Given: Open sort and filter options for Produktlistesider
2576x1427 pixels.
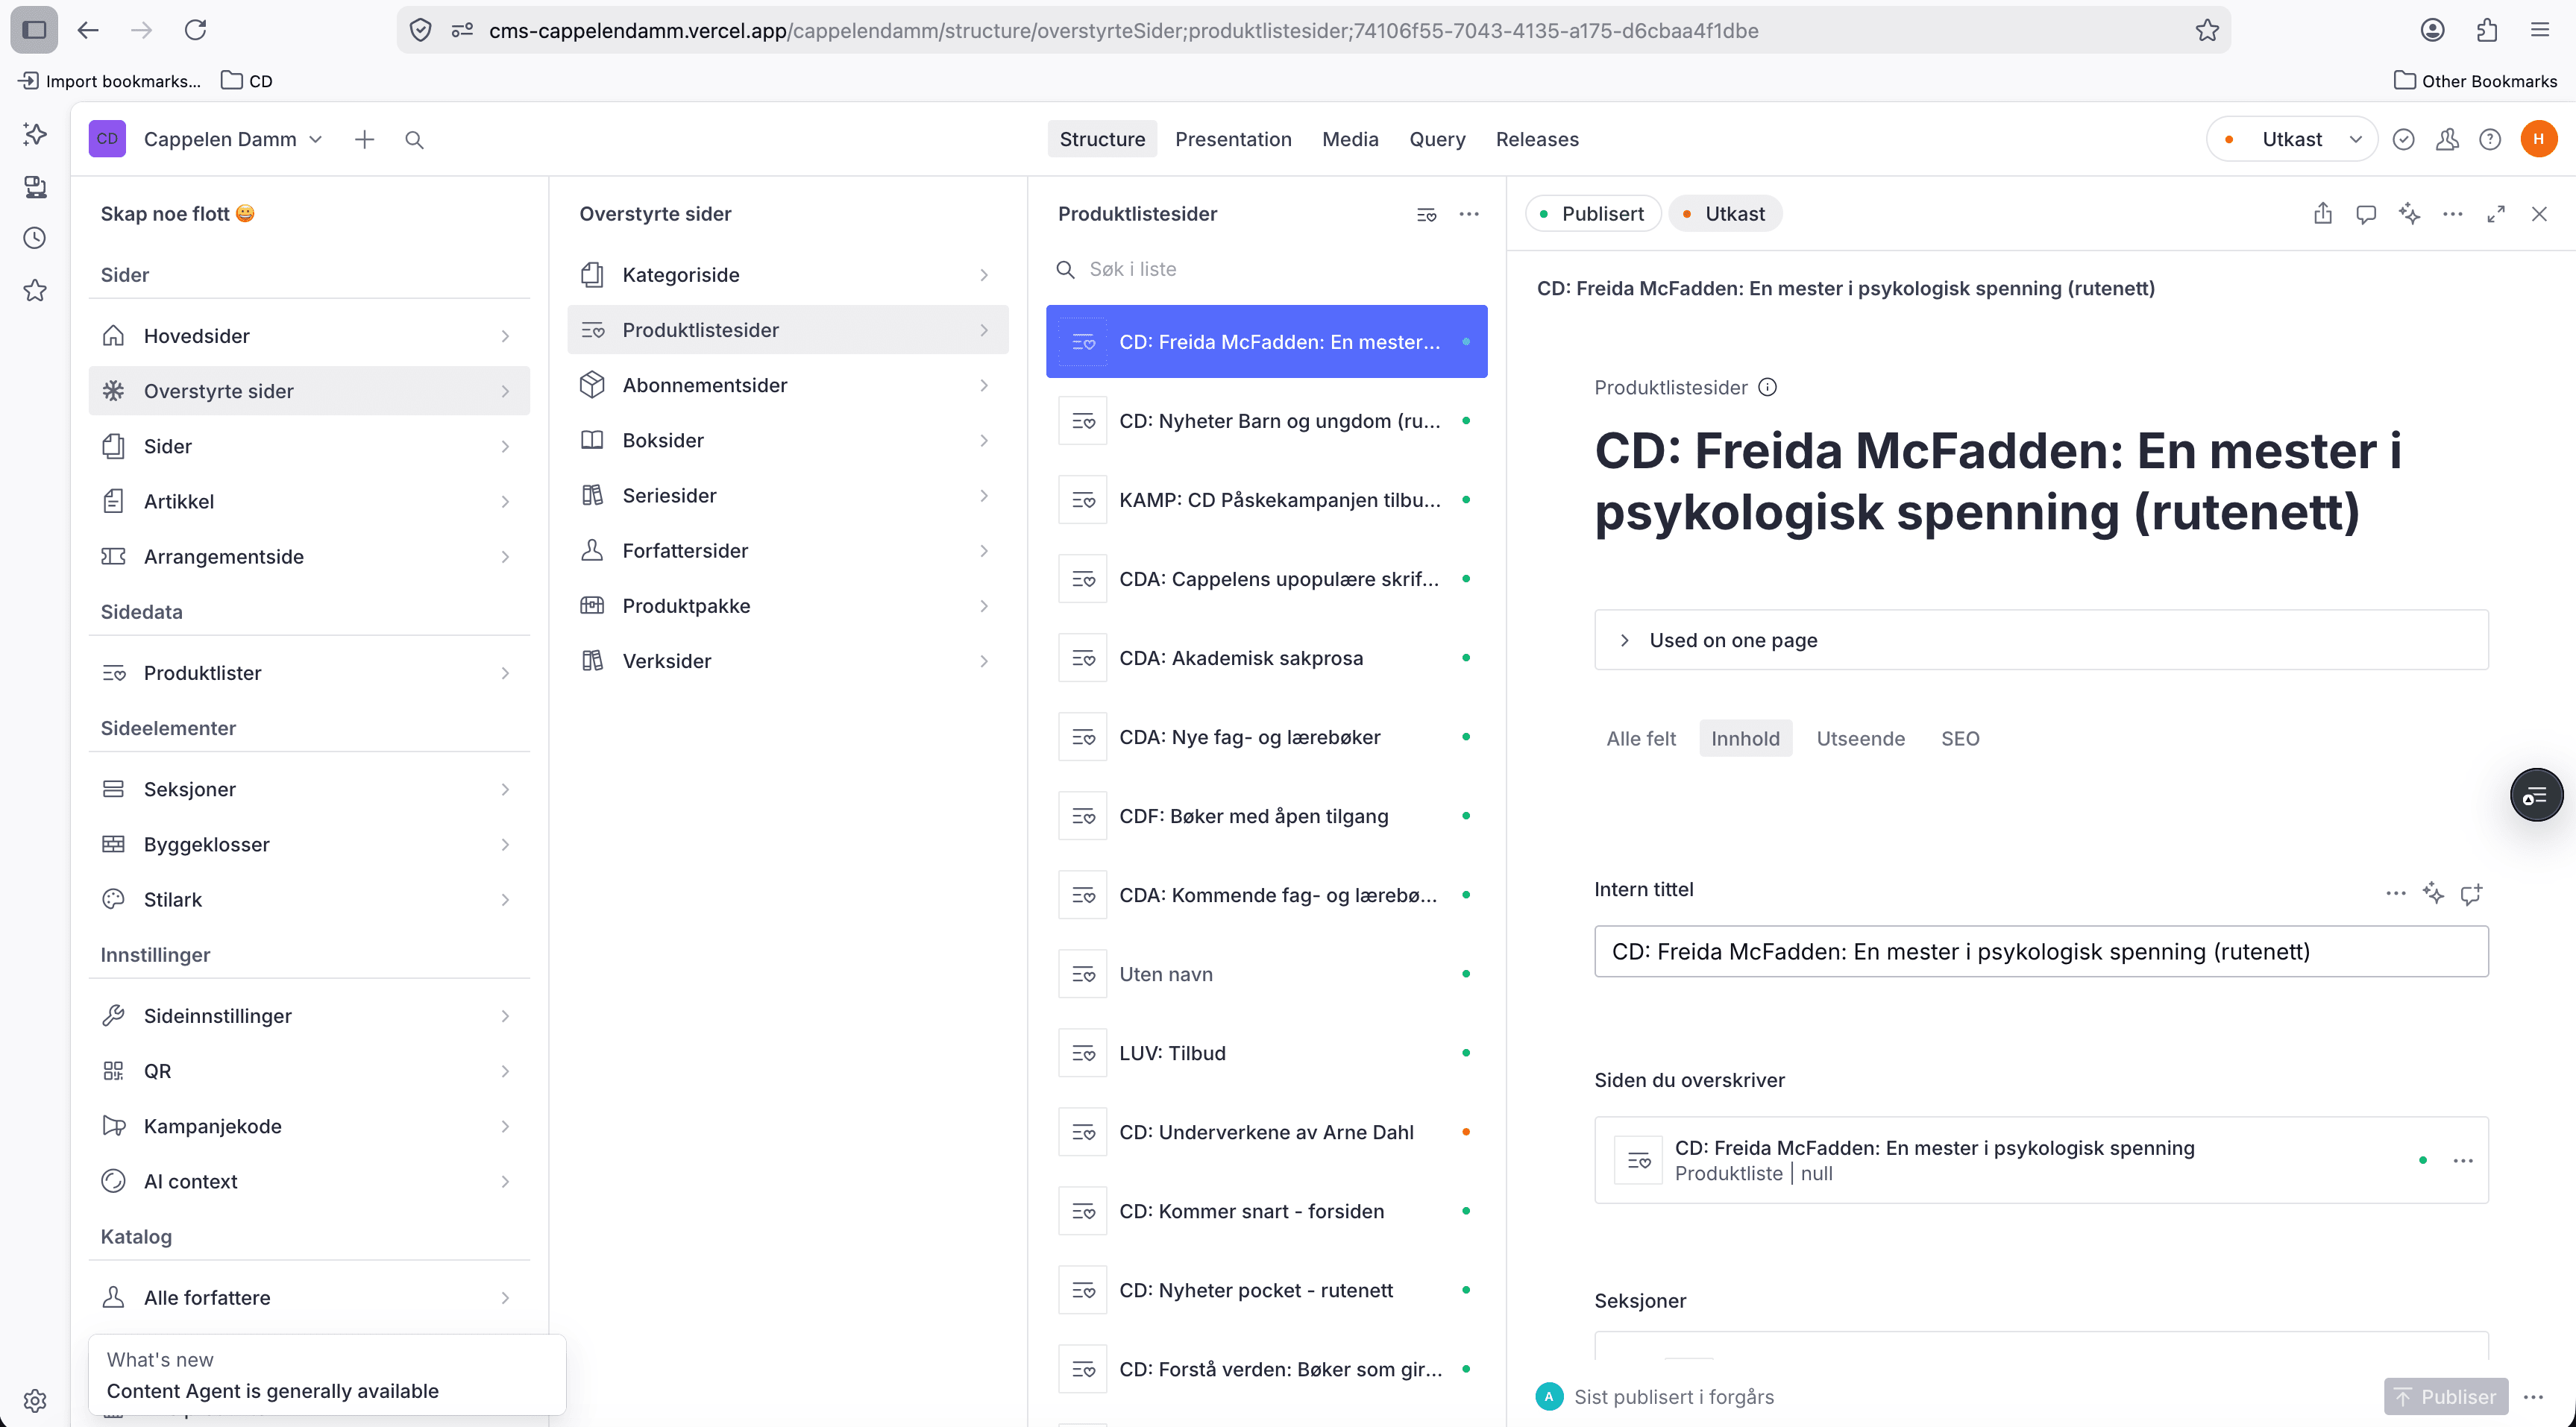Looking at the screenshot, I should (1426, 214).
